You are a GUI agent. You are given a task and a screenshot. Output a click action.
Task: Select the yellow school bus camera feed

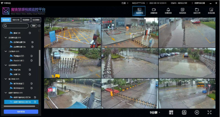(x=187, y=93)
